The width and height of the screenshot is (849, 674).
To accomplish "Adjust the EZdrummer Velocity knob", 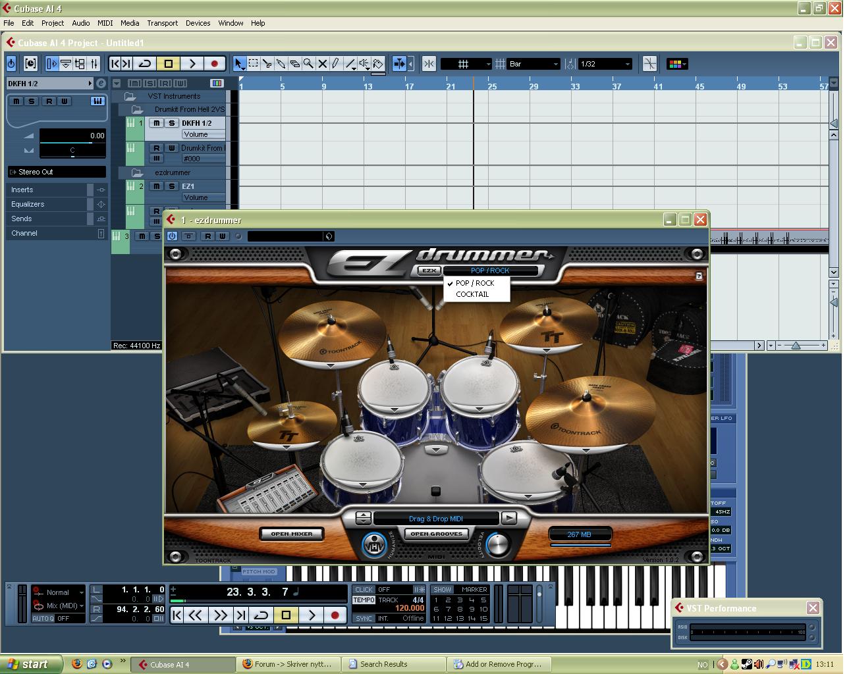I will pos(499,545).
